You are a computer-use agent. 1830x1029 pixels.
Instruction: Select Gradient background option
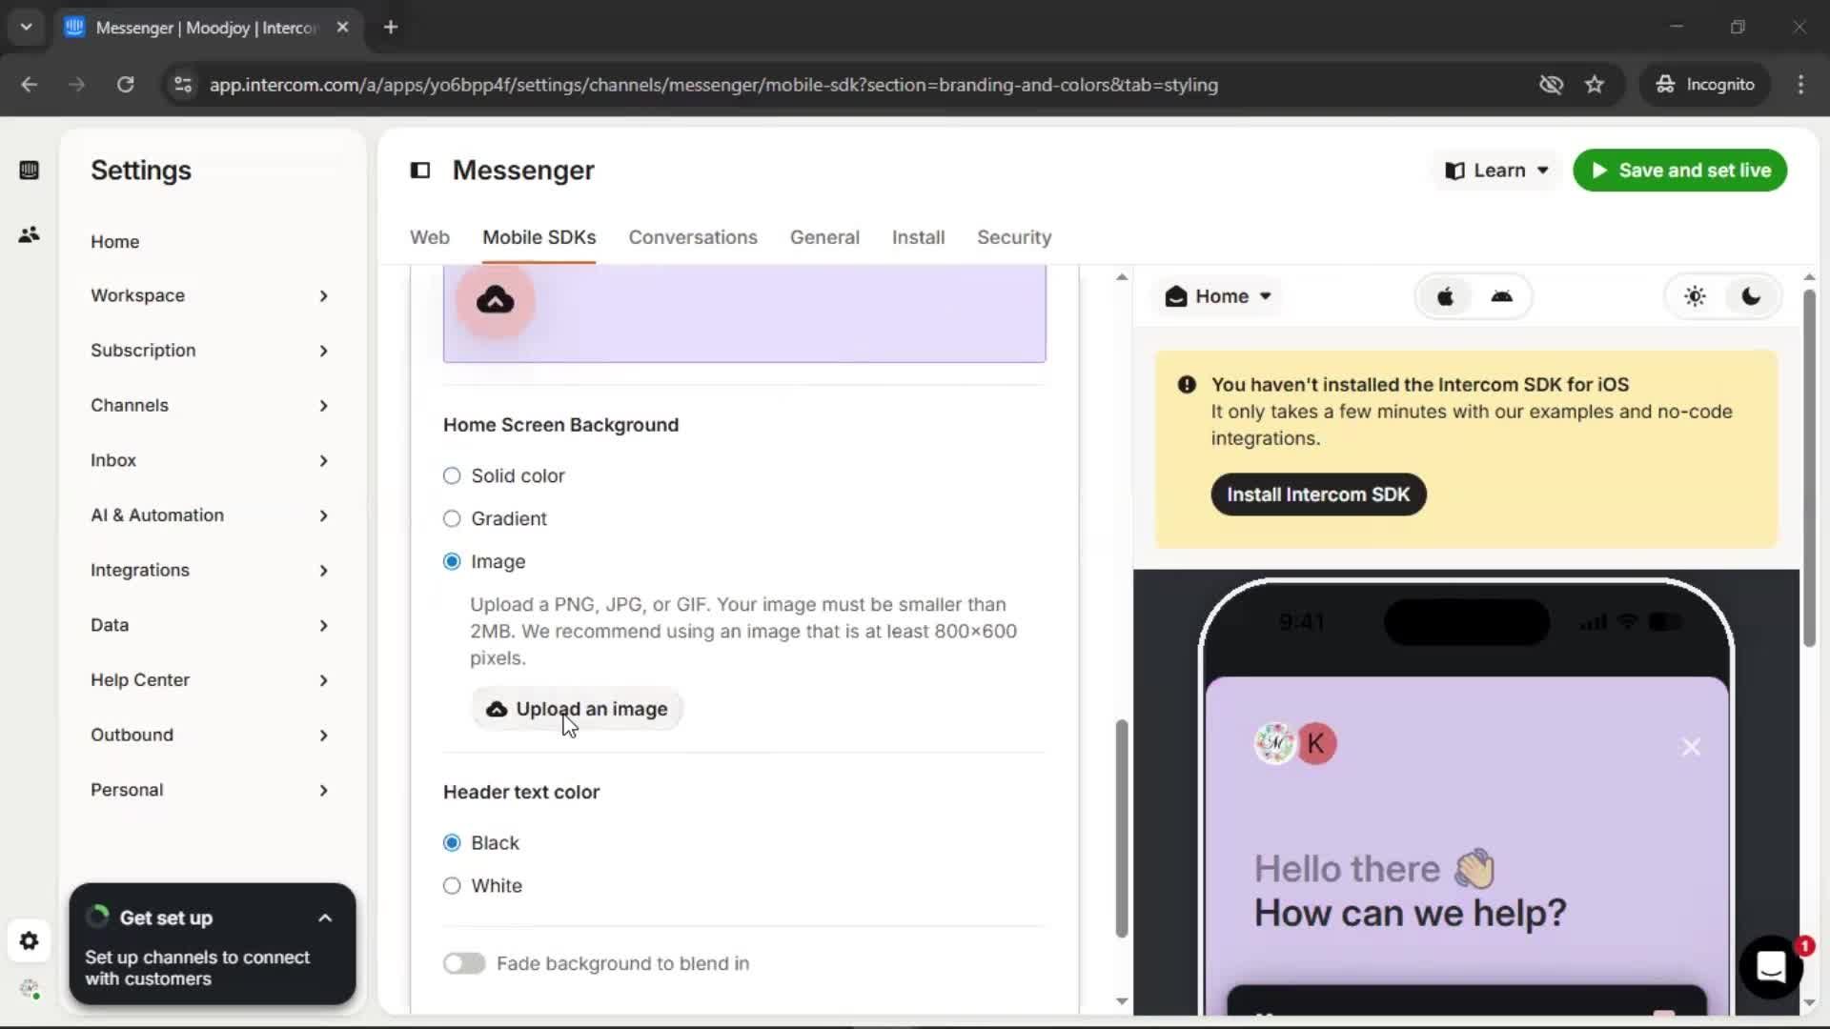(x=452, y=518)
